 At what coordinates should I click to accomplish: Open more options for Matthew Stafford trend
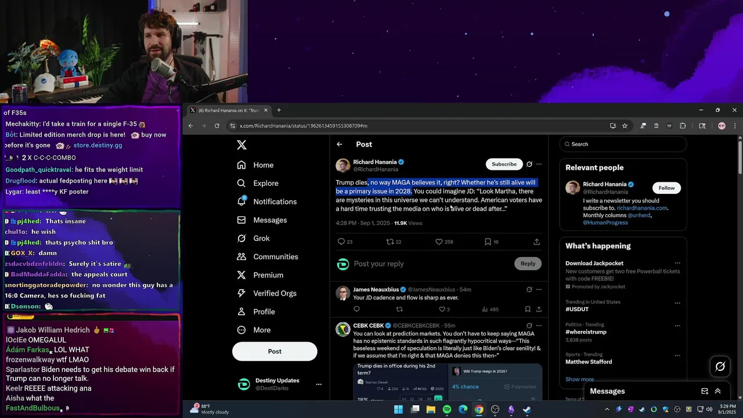point(677,354)
